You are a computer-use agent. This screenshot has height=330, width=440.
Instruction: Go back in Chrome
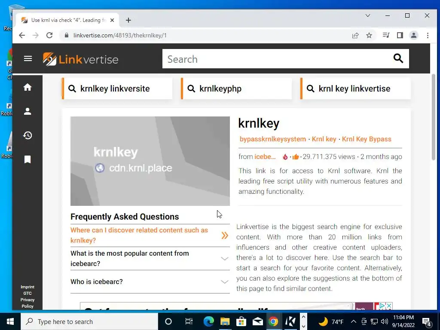[21, 35]
